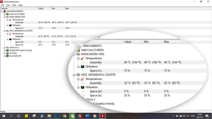
Task: Click the Utilization chart icon under KUIJIA DK500/120G
Action: pyautogui.click(x=10, y=25)
